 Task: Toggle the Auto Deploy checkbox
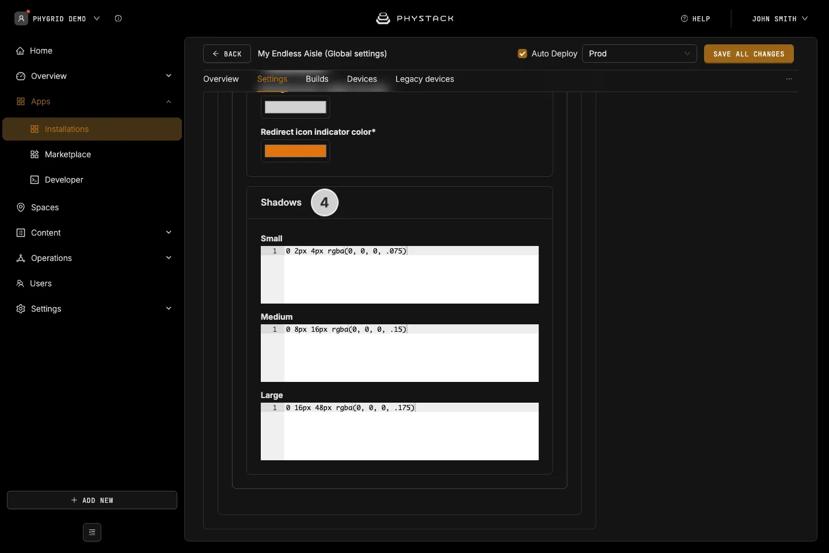click(523, 54)
